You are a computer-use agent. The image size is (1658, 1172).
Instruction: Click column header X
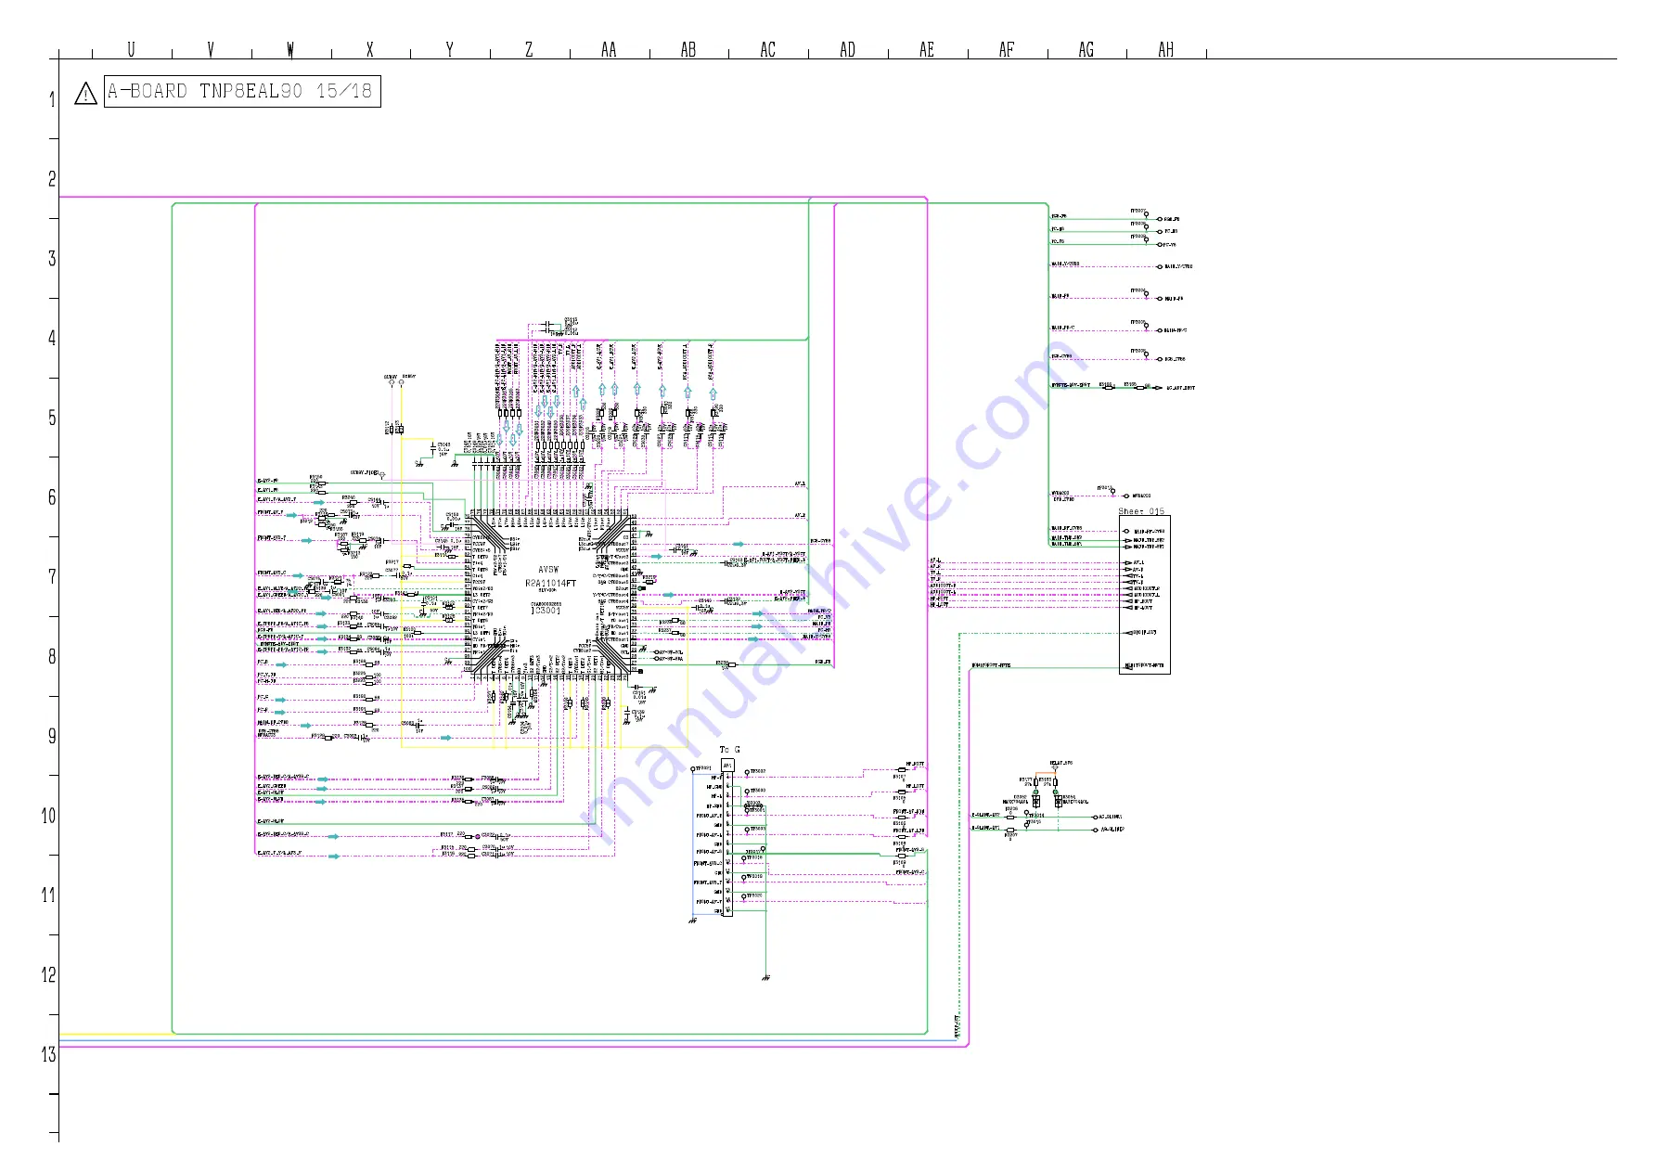point(369,49)
